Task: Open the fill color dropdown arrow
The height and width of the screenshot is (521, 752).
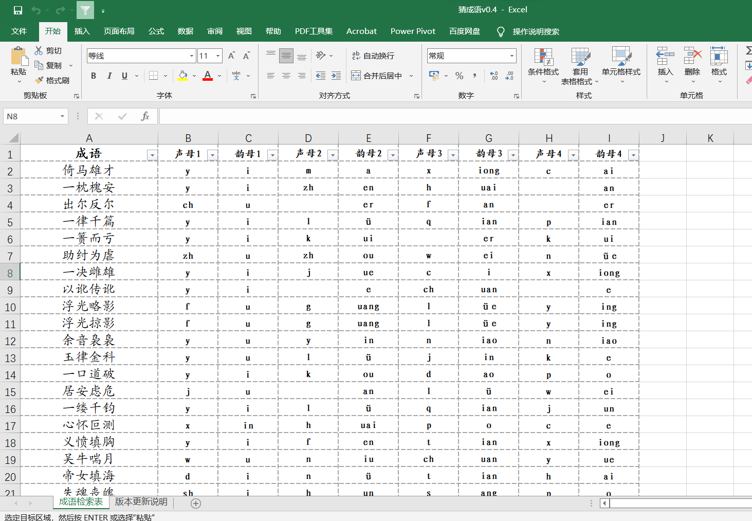Action: (194, 76)
